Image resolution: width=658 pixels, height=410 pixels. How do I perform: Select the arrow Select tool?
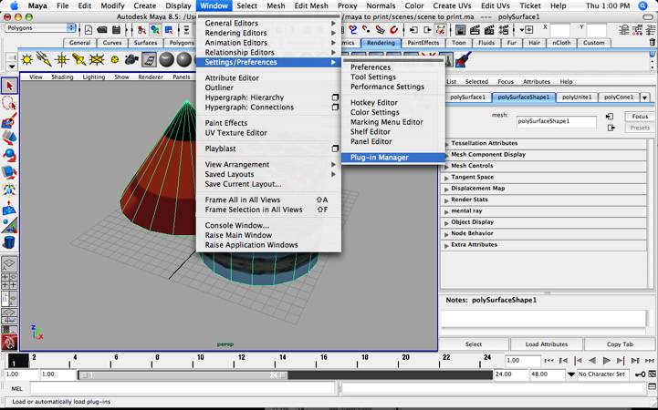pos(9,86)
